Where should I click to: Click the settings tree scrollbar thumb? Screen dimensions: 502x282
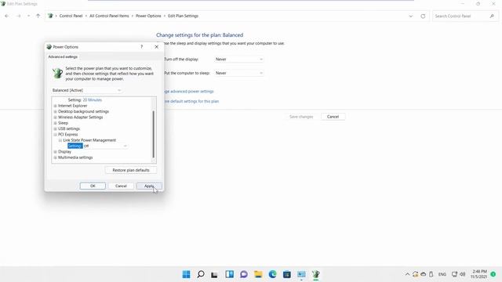(154, 134)
